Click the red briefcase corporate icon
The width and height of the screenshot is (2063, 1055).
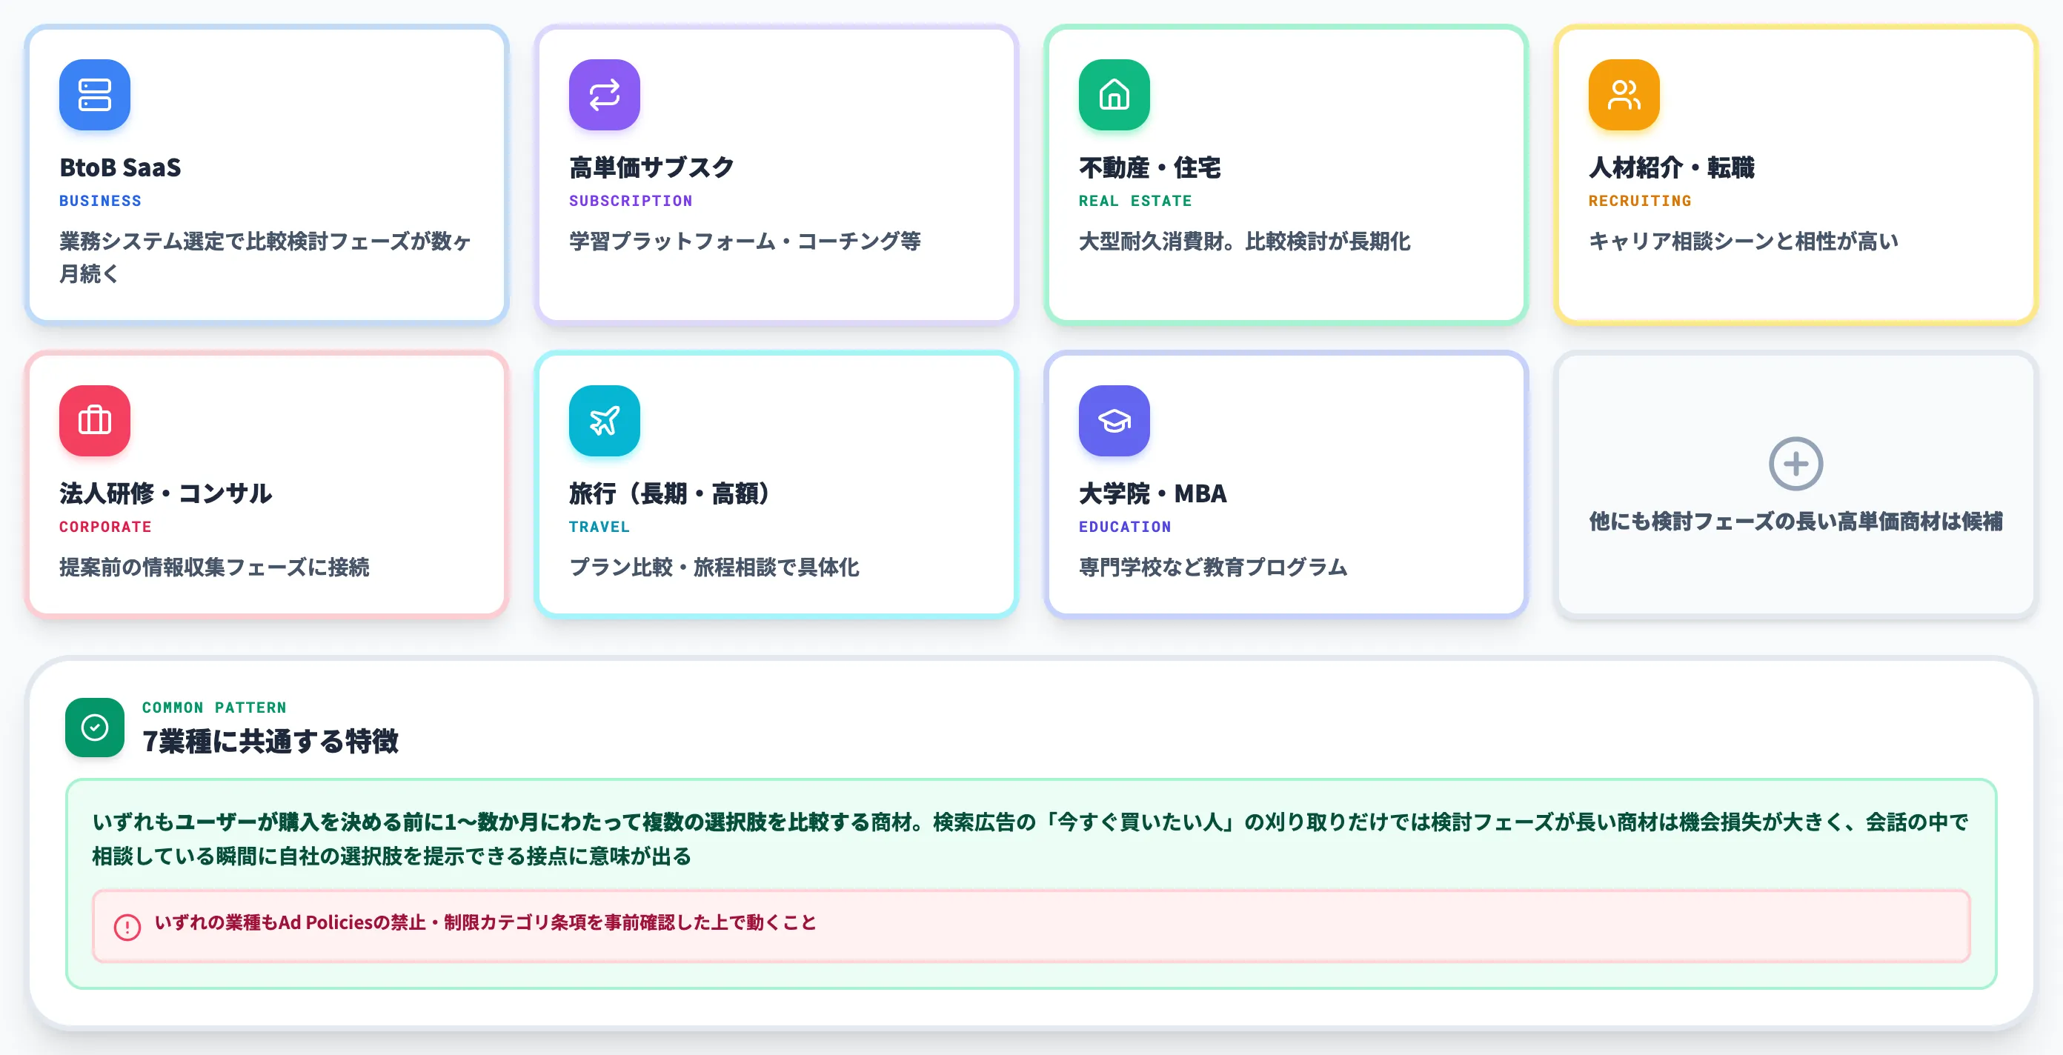tap(95, 420)
